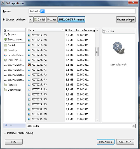140x149 pixels.
Task: Click the Name text field with diehuelle.JPG
Action: pos(82,11)
